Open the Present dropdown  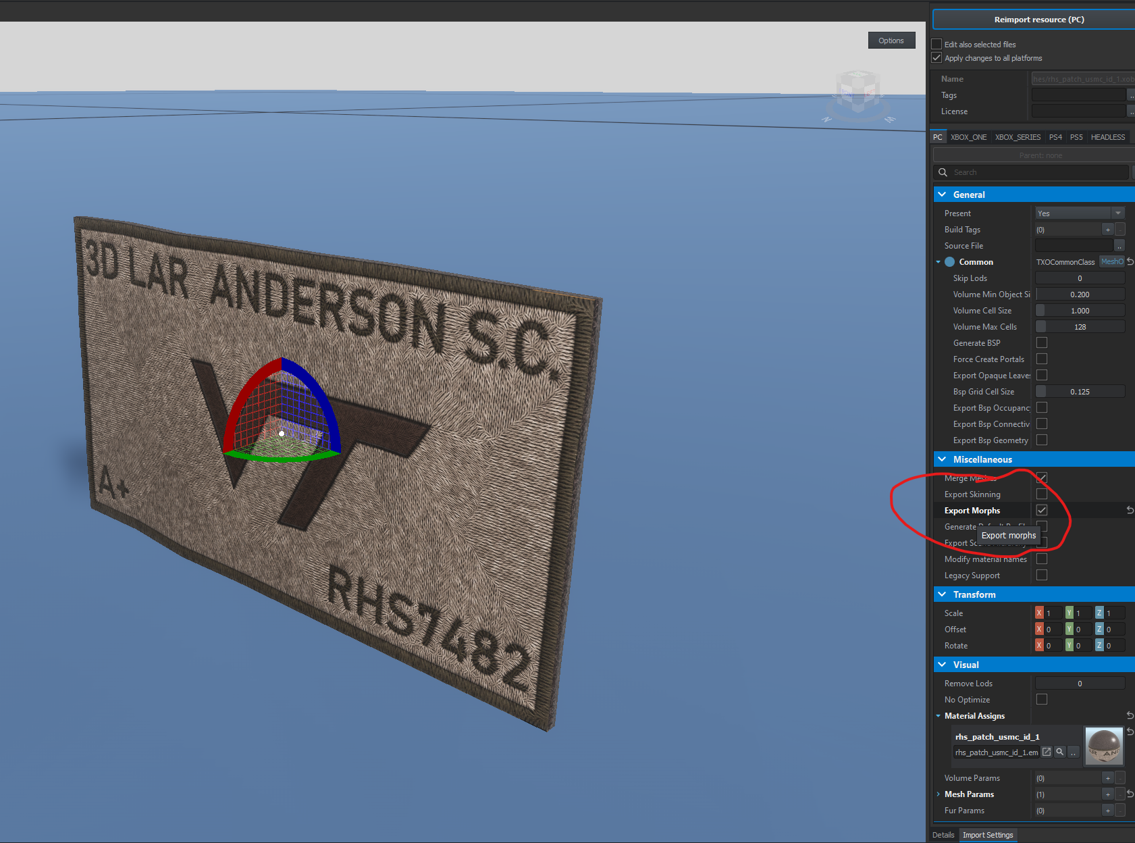1079,213
